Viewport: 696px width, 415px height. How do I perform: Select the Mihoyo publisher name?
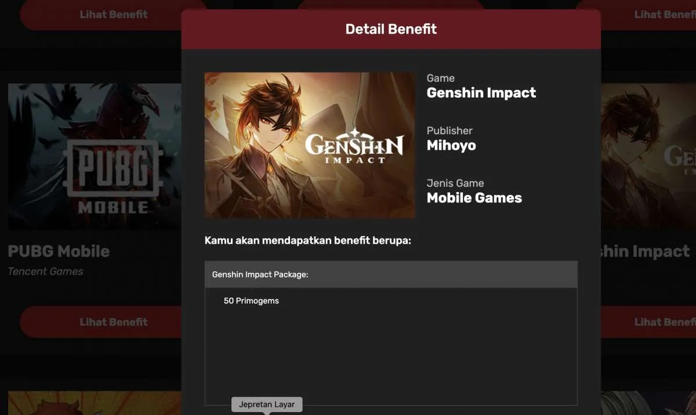click(x=451, y=145)
